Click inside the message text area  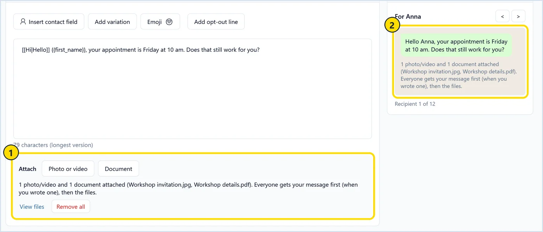(x=192, y=89)
